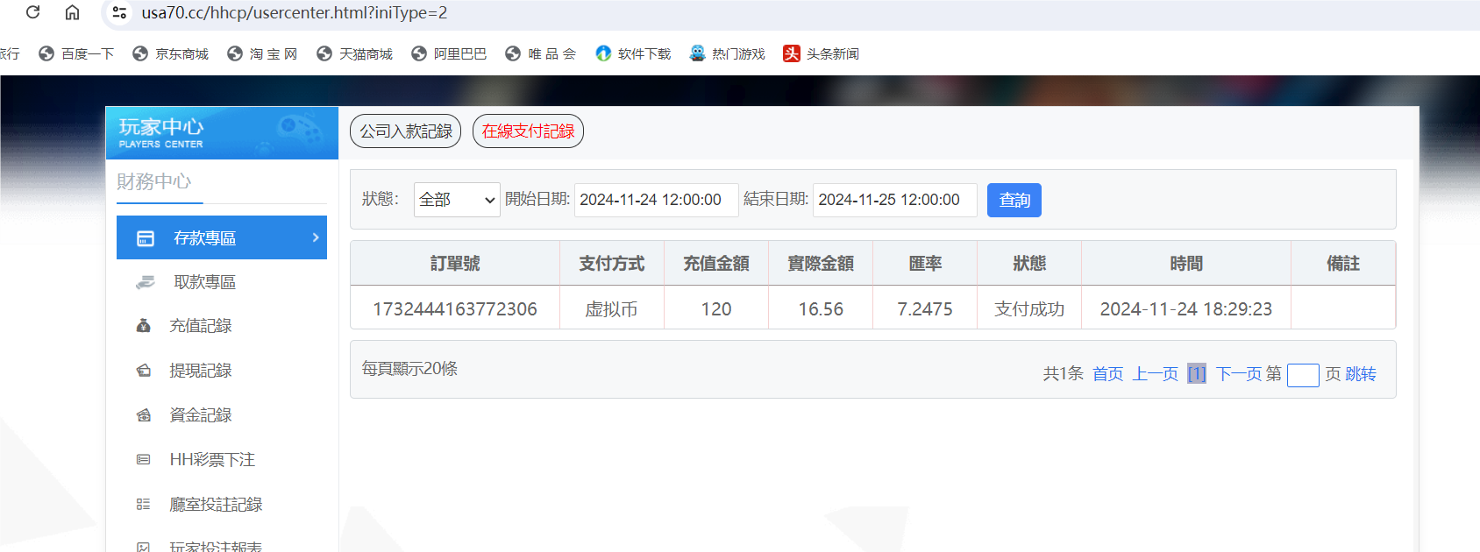
Task: Open 提現記錄 in the sidebar
Action: pyautogui.click(x=200, y=371)
